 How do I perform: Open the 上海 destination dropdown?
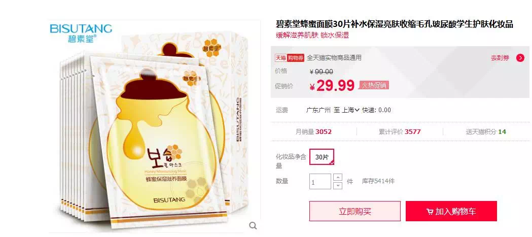coord(350,110)
